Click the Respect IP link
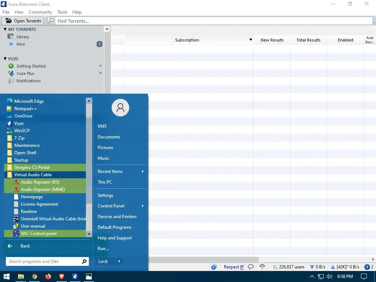The height and width of the screenshot is (282, 376). click(x=234, y=267)
